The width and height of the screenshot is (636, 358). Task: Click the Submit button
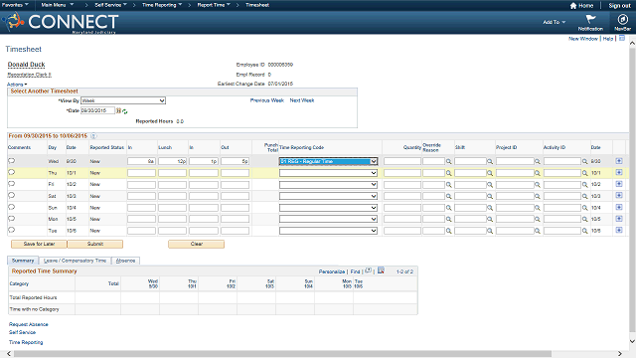[95, 244]
